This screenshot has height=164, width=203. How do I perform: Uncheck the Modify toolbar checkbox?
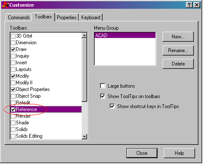(13, 76)
